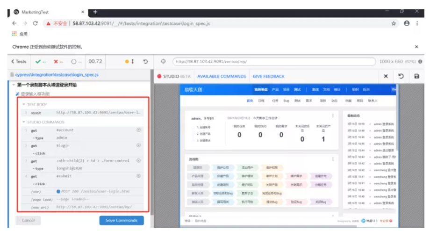
Task: Bookmark this page with the star icon
Action: pyautogui.click(x=394, y=23)
